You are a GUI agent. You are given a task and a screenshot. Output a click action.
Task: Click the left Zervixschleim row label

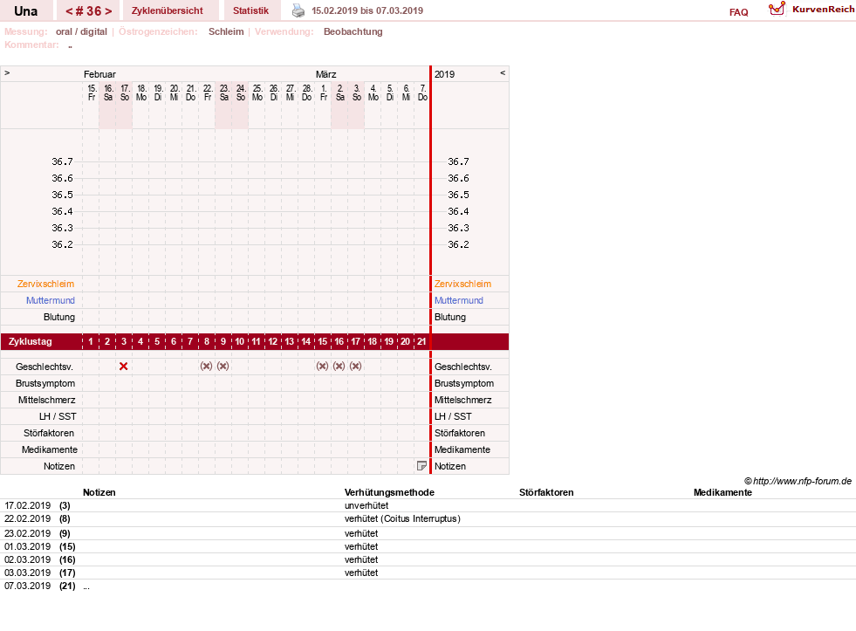point(45,284)
